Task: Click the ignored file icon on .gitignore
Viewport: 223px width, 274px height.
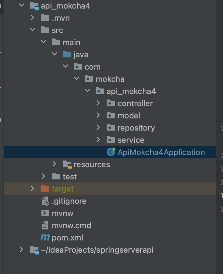Action: 45,201
